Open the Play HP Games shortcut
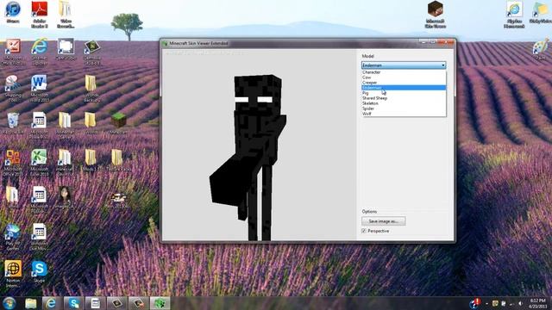This screenshot has height=310, width=552. 13,237
